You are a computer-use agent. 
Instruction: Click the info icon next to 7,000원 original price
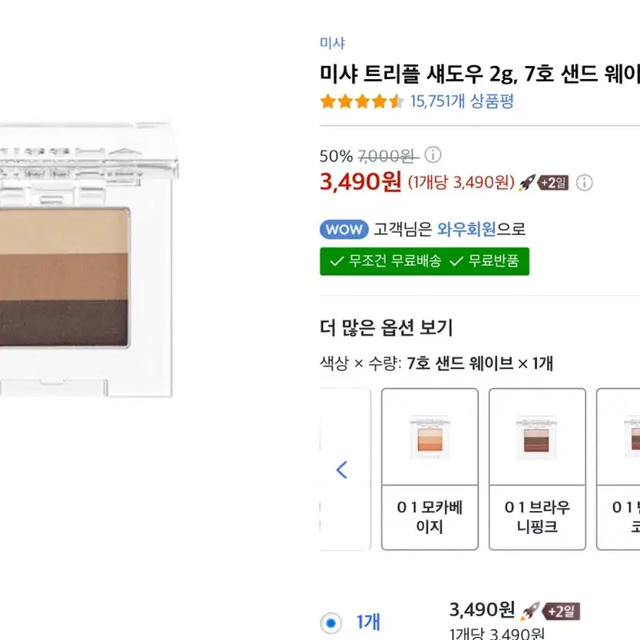(x=433, y=154)
